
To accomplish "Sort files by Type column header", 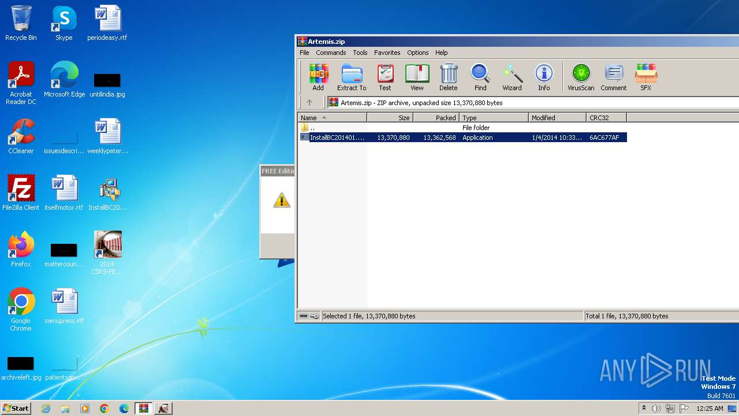I will 494,118.
